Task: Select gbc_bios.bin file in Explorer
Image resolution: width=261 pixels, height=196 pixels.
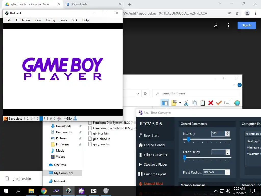Action: (101, 144)
